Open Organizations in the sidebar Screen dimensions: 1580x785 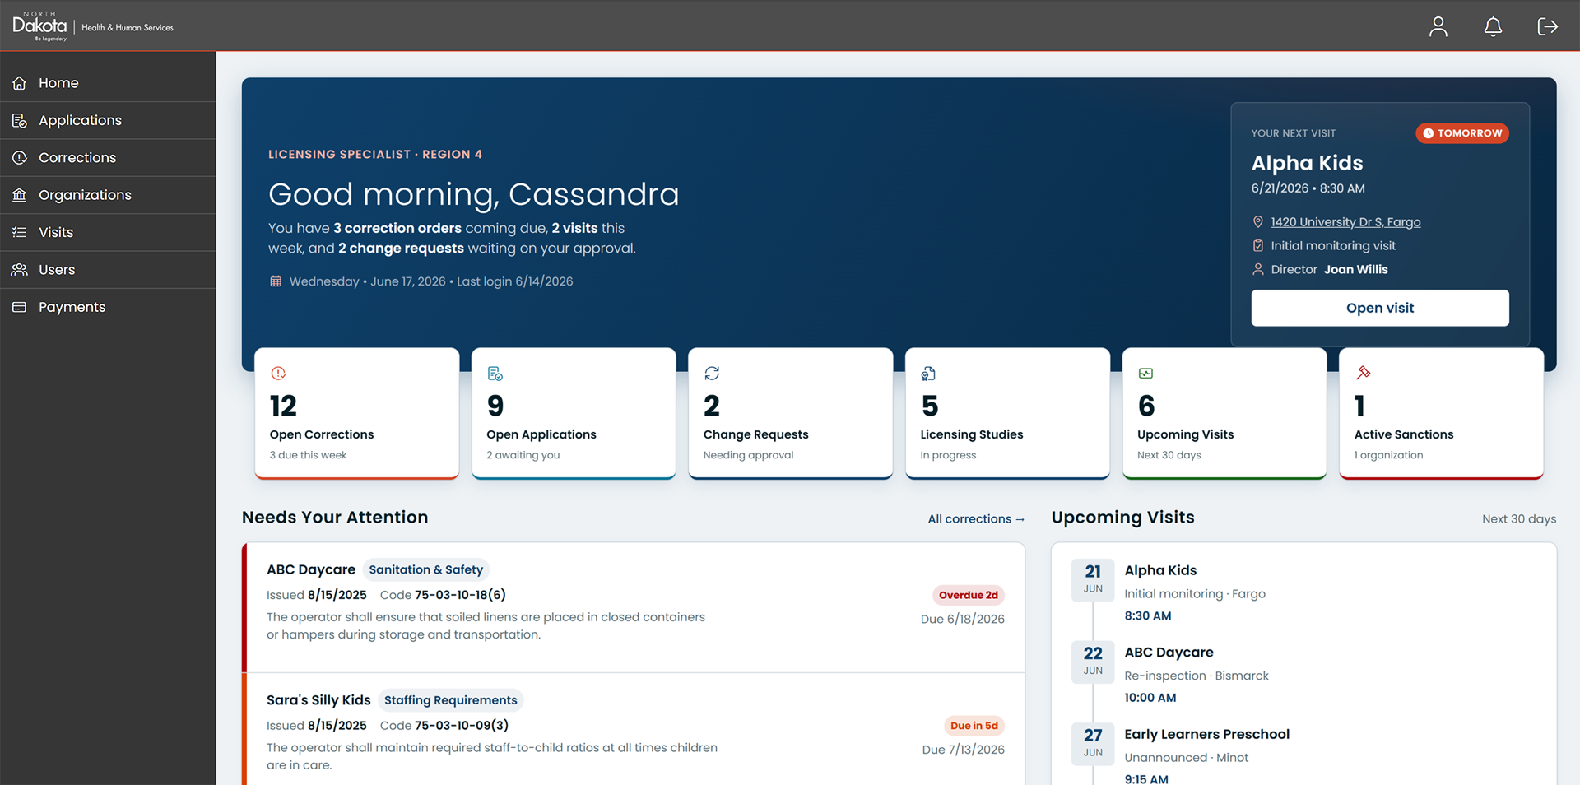click(x=108, y=195)
